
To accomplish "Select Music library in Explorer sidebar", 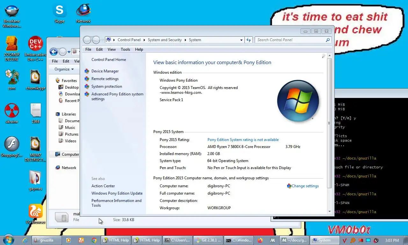I will click(x=67, y=128).
